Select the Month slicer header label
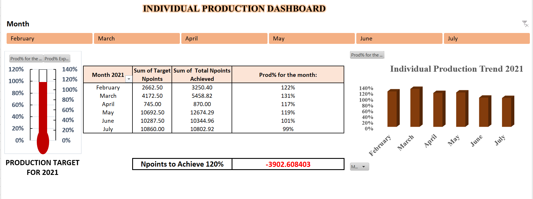Screen dimensions: 533x199 (x=18, y=24)
